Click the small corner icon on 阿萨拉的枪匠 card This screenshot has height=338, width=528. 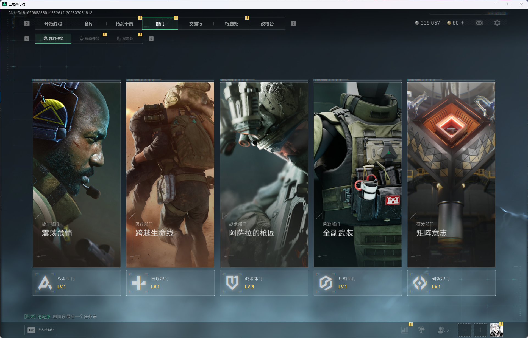pos(226,216)
